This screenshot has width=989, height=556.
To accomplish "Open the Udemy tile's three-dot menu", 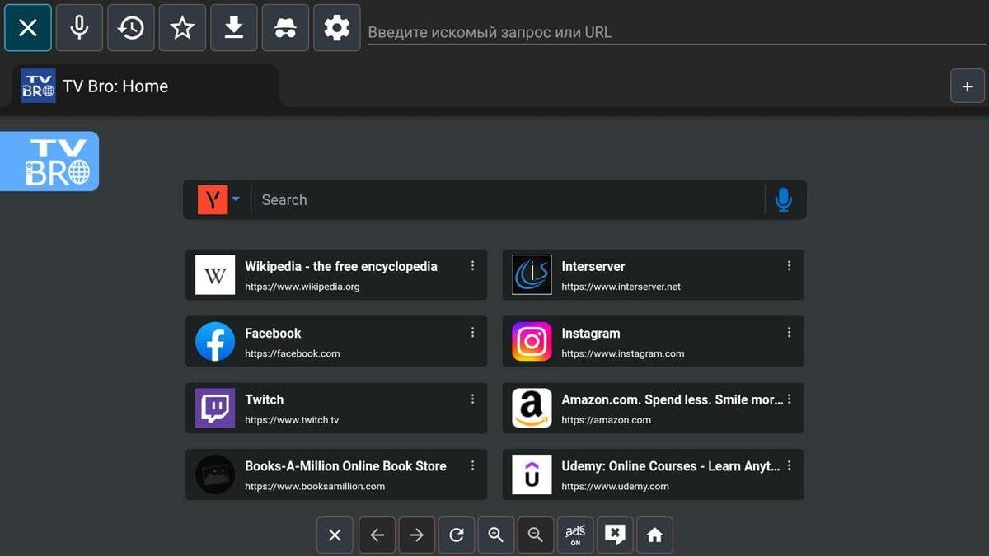I will pos(789,465).
